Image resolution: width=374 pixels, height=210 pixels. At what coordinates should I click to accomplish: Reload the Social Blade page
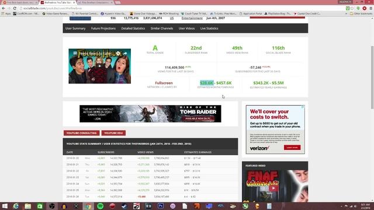(15, 8)
